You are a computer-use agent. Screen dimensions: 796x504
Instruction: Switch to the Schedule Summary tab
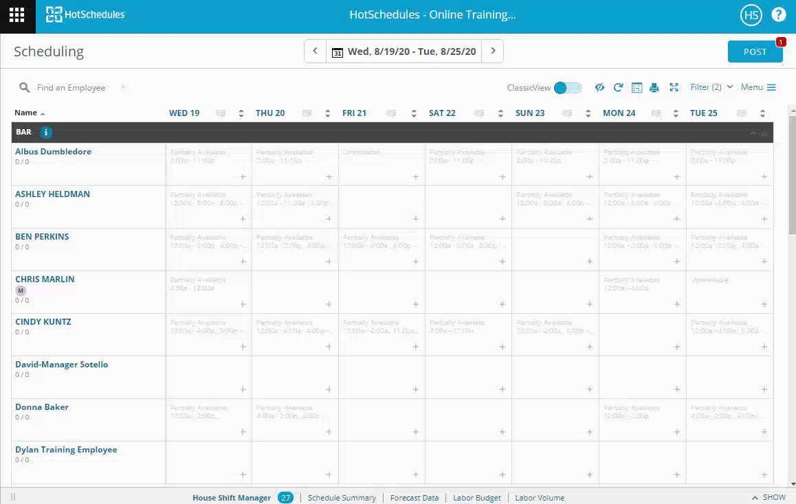click(x=342, y=498)
